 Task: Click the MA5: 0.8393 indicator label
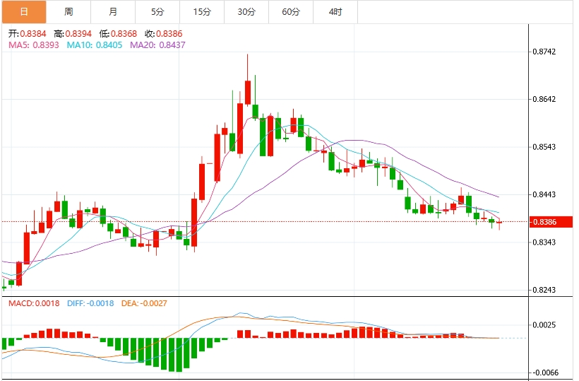tap(34, 45)
